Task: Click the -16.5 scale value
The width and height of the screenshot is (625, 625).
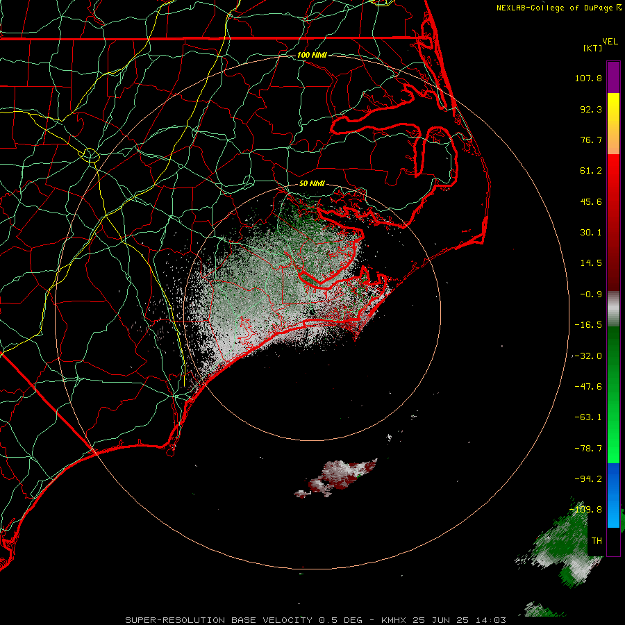Action: 588,325
